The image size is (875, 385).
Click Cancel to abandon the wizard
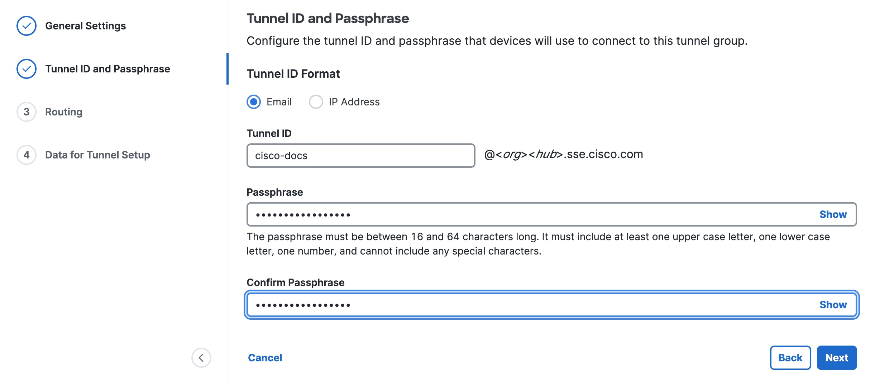(x=264, y=357)
